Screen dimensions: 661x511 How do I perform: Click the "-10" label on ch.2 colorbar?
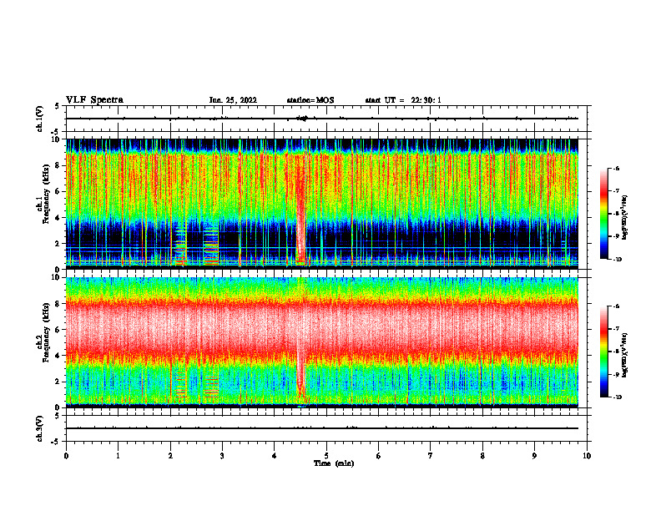[x=617, y=397]
